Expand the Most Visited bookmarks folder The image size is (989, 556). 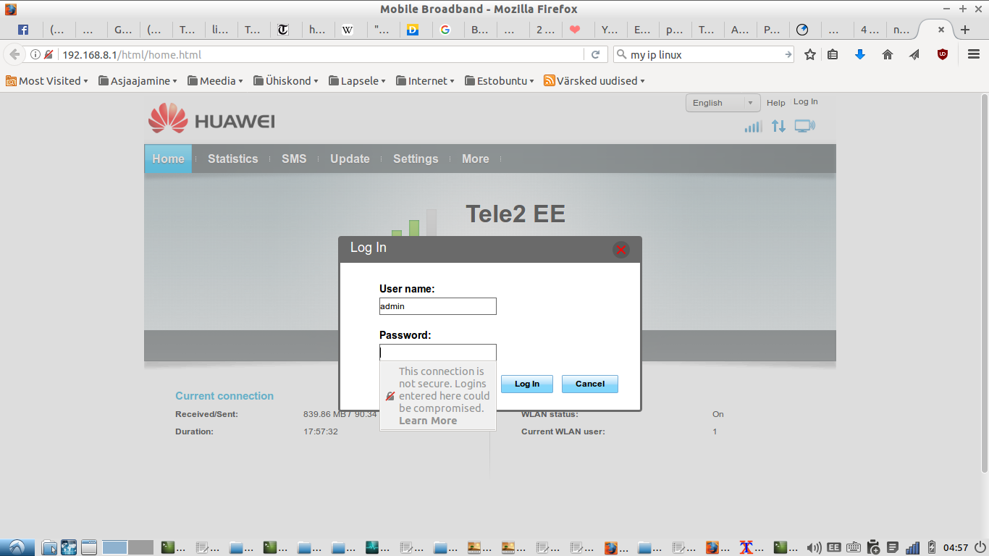(x=47, y=81)
